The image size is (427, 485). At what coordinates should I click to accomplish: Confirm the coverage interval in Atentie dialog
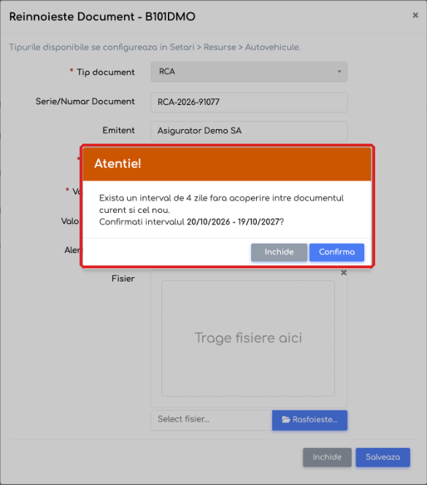click(x=336, y=252)
